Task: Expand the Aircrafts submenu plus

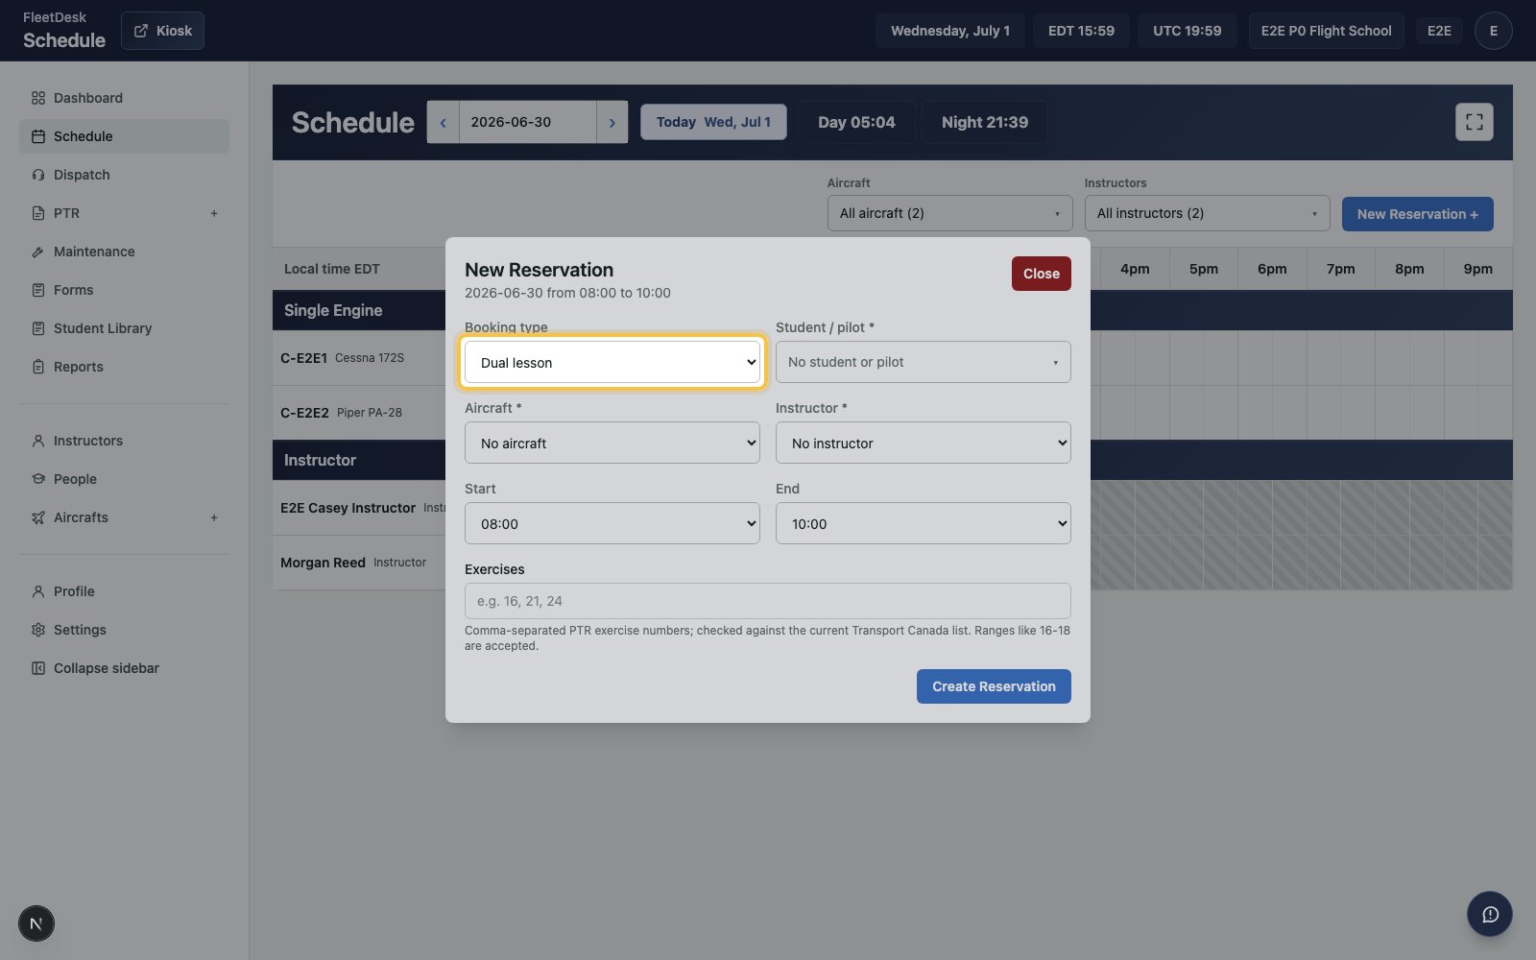Action: point(214,517)
